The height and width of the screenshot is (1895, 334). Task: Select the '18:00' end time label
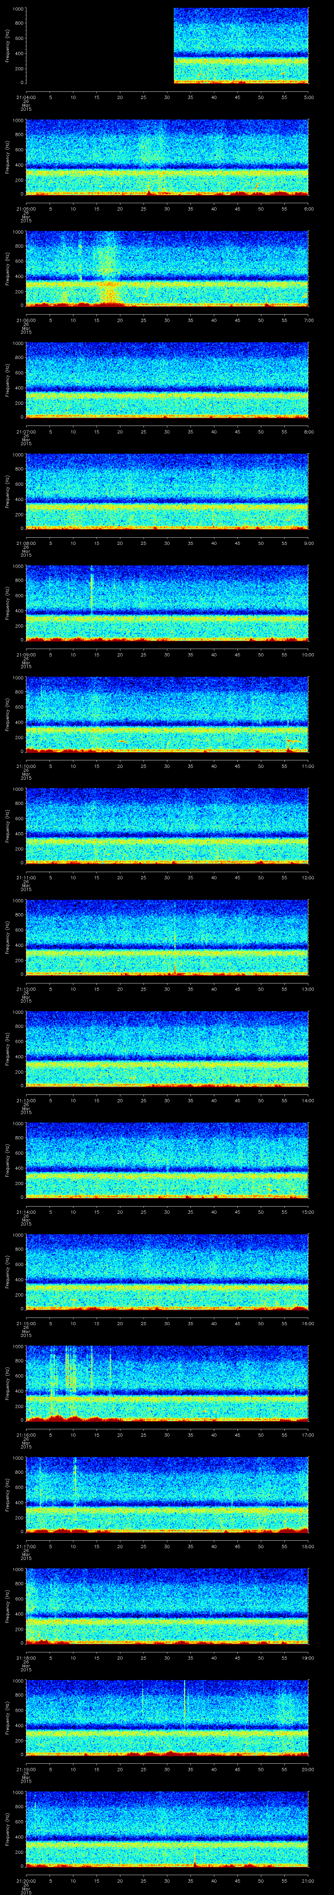coord(308,1546)
